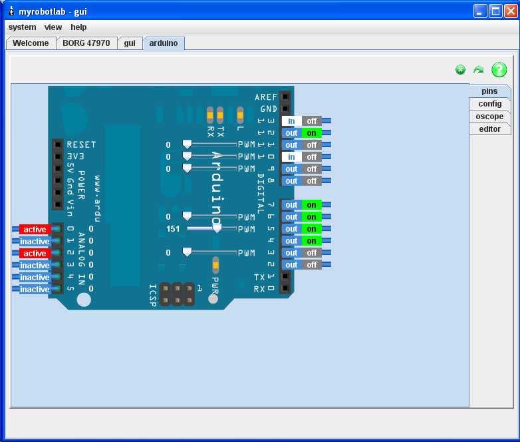Click the green X release service icon

pyautogui.click(x=460, y=70)
